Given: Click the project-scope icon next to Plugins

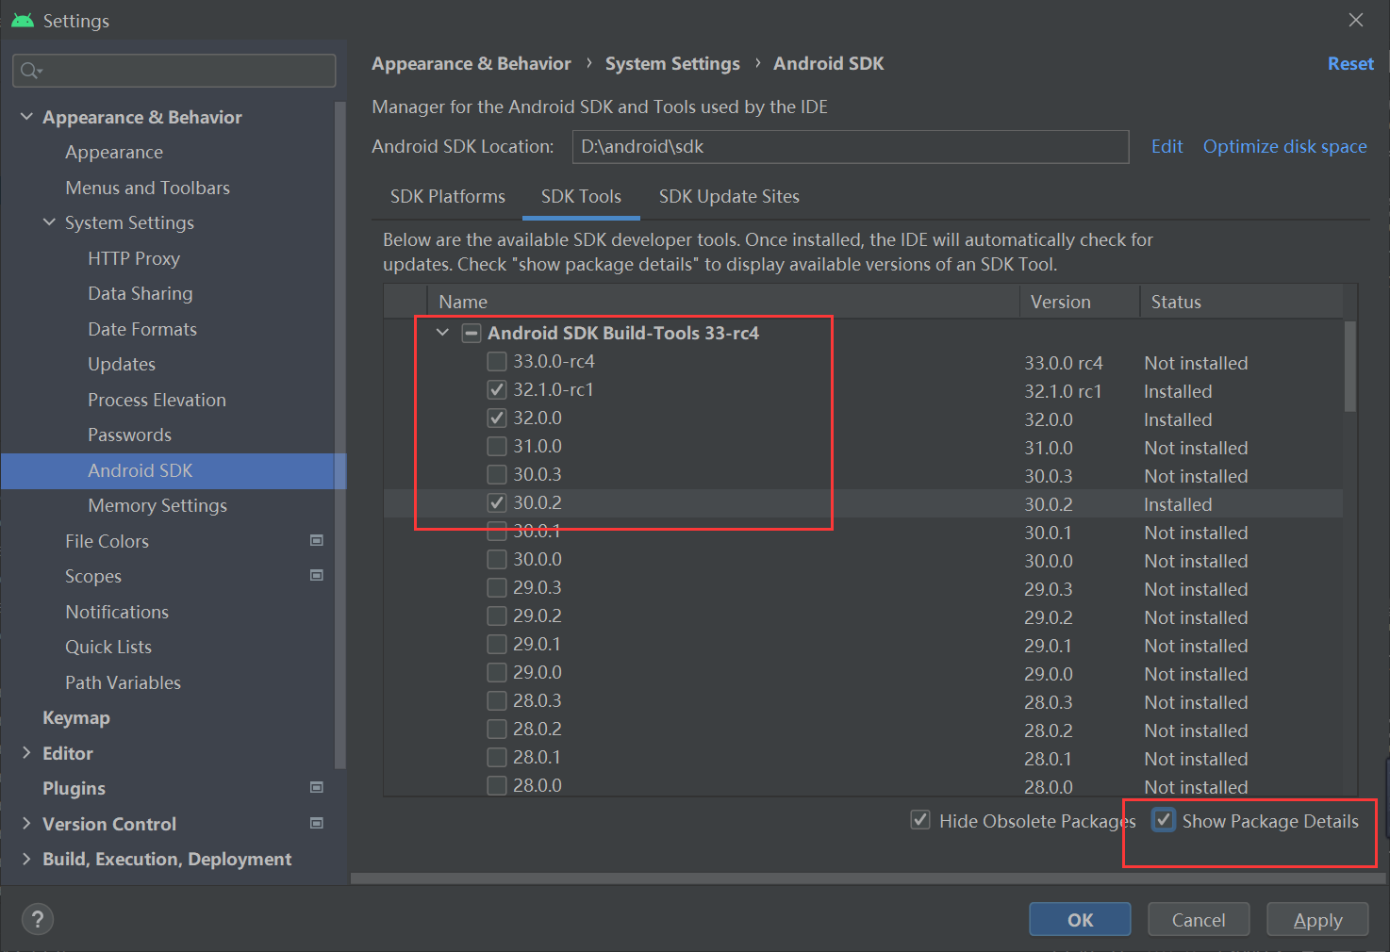Looking at the screenshot, I should click(x=317, y=787).
